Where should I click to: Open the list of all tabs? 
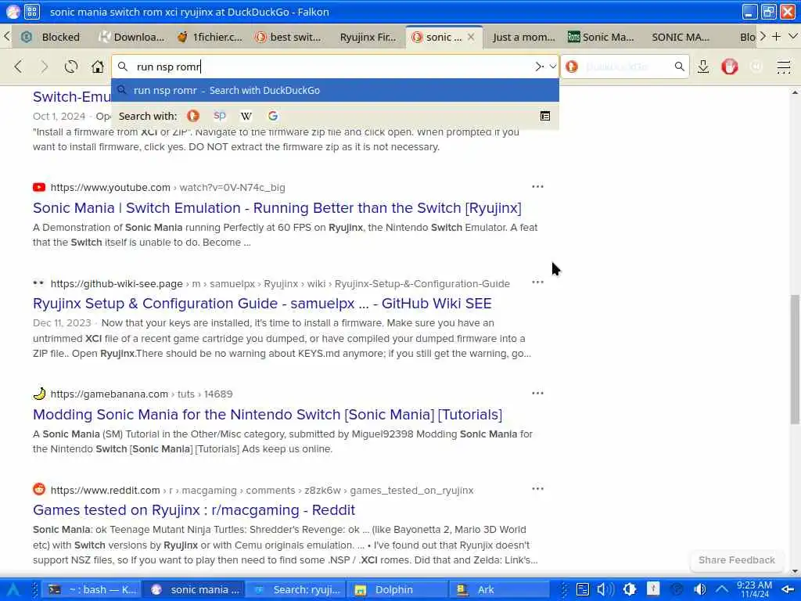793,36
